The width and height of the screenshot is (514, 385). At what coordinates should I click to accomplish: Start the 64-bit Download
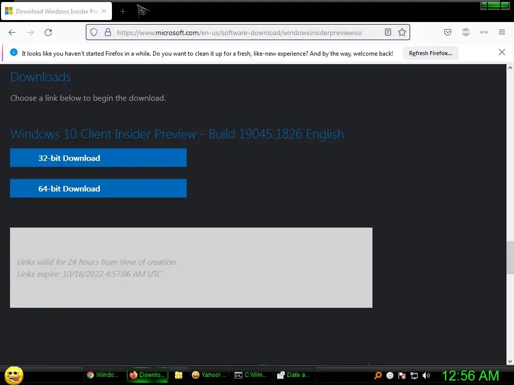point(98,188)
